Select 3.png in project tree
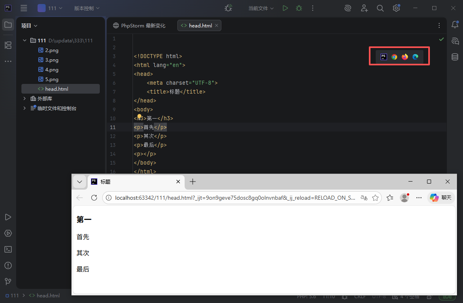 coord(52,60)
